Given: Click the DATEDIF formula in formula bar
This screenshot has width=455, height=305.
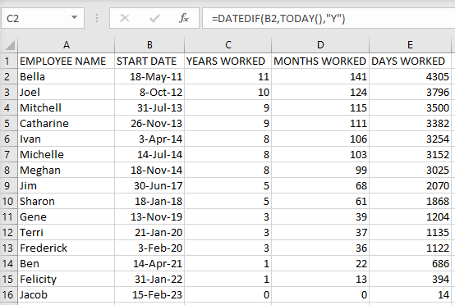Looking at the screenshot, I should tap(278, 19).
